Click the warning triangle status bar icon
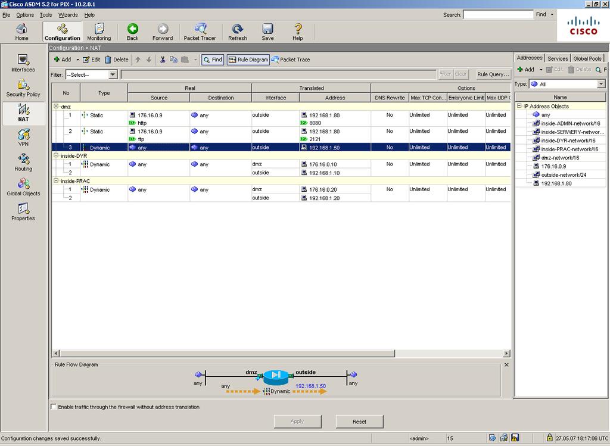Image resolution: width=610 pixels, height=446 pixels. point(515,438)
